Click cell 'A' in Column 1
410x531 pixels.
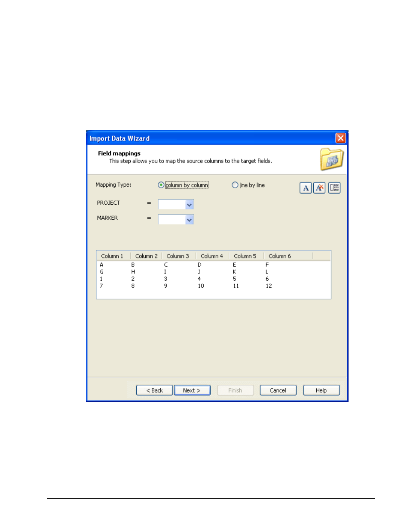pyautogui.click(x=101, y=265)
